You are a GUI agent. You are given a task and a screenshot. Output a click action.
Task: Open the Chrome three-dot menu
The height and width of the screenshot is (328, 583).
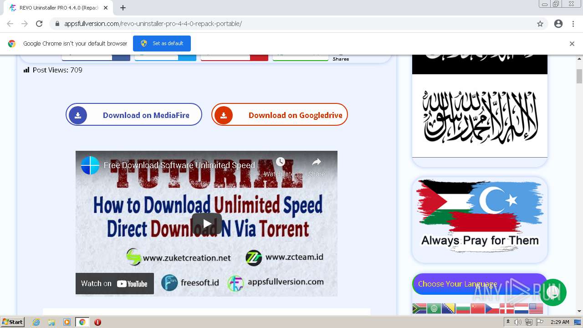tap(573, 24)
